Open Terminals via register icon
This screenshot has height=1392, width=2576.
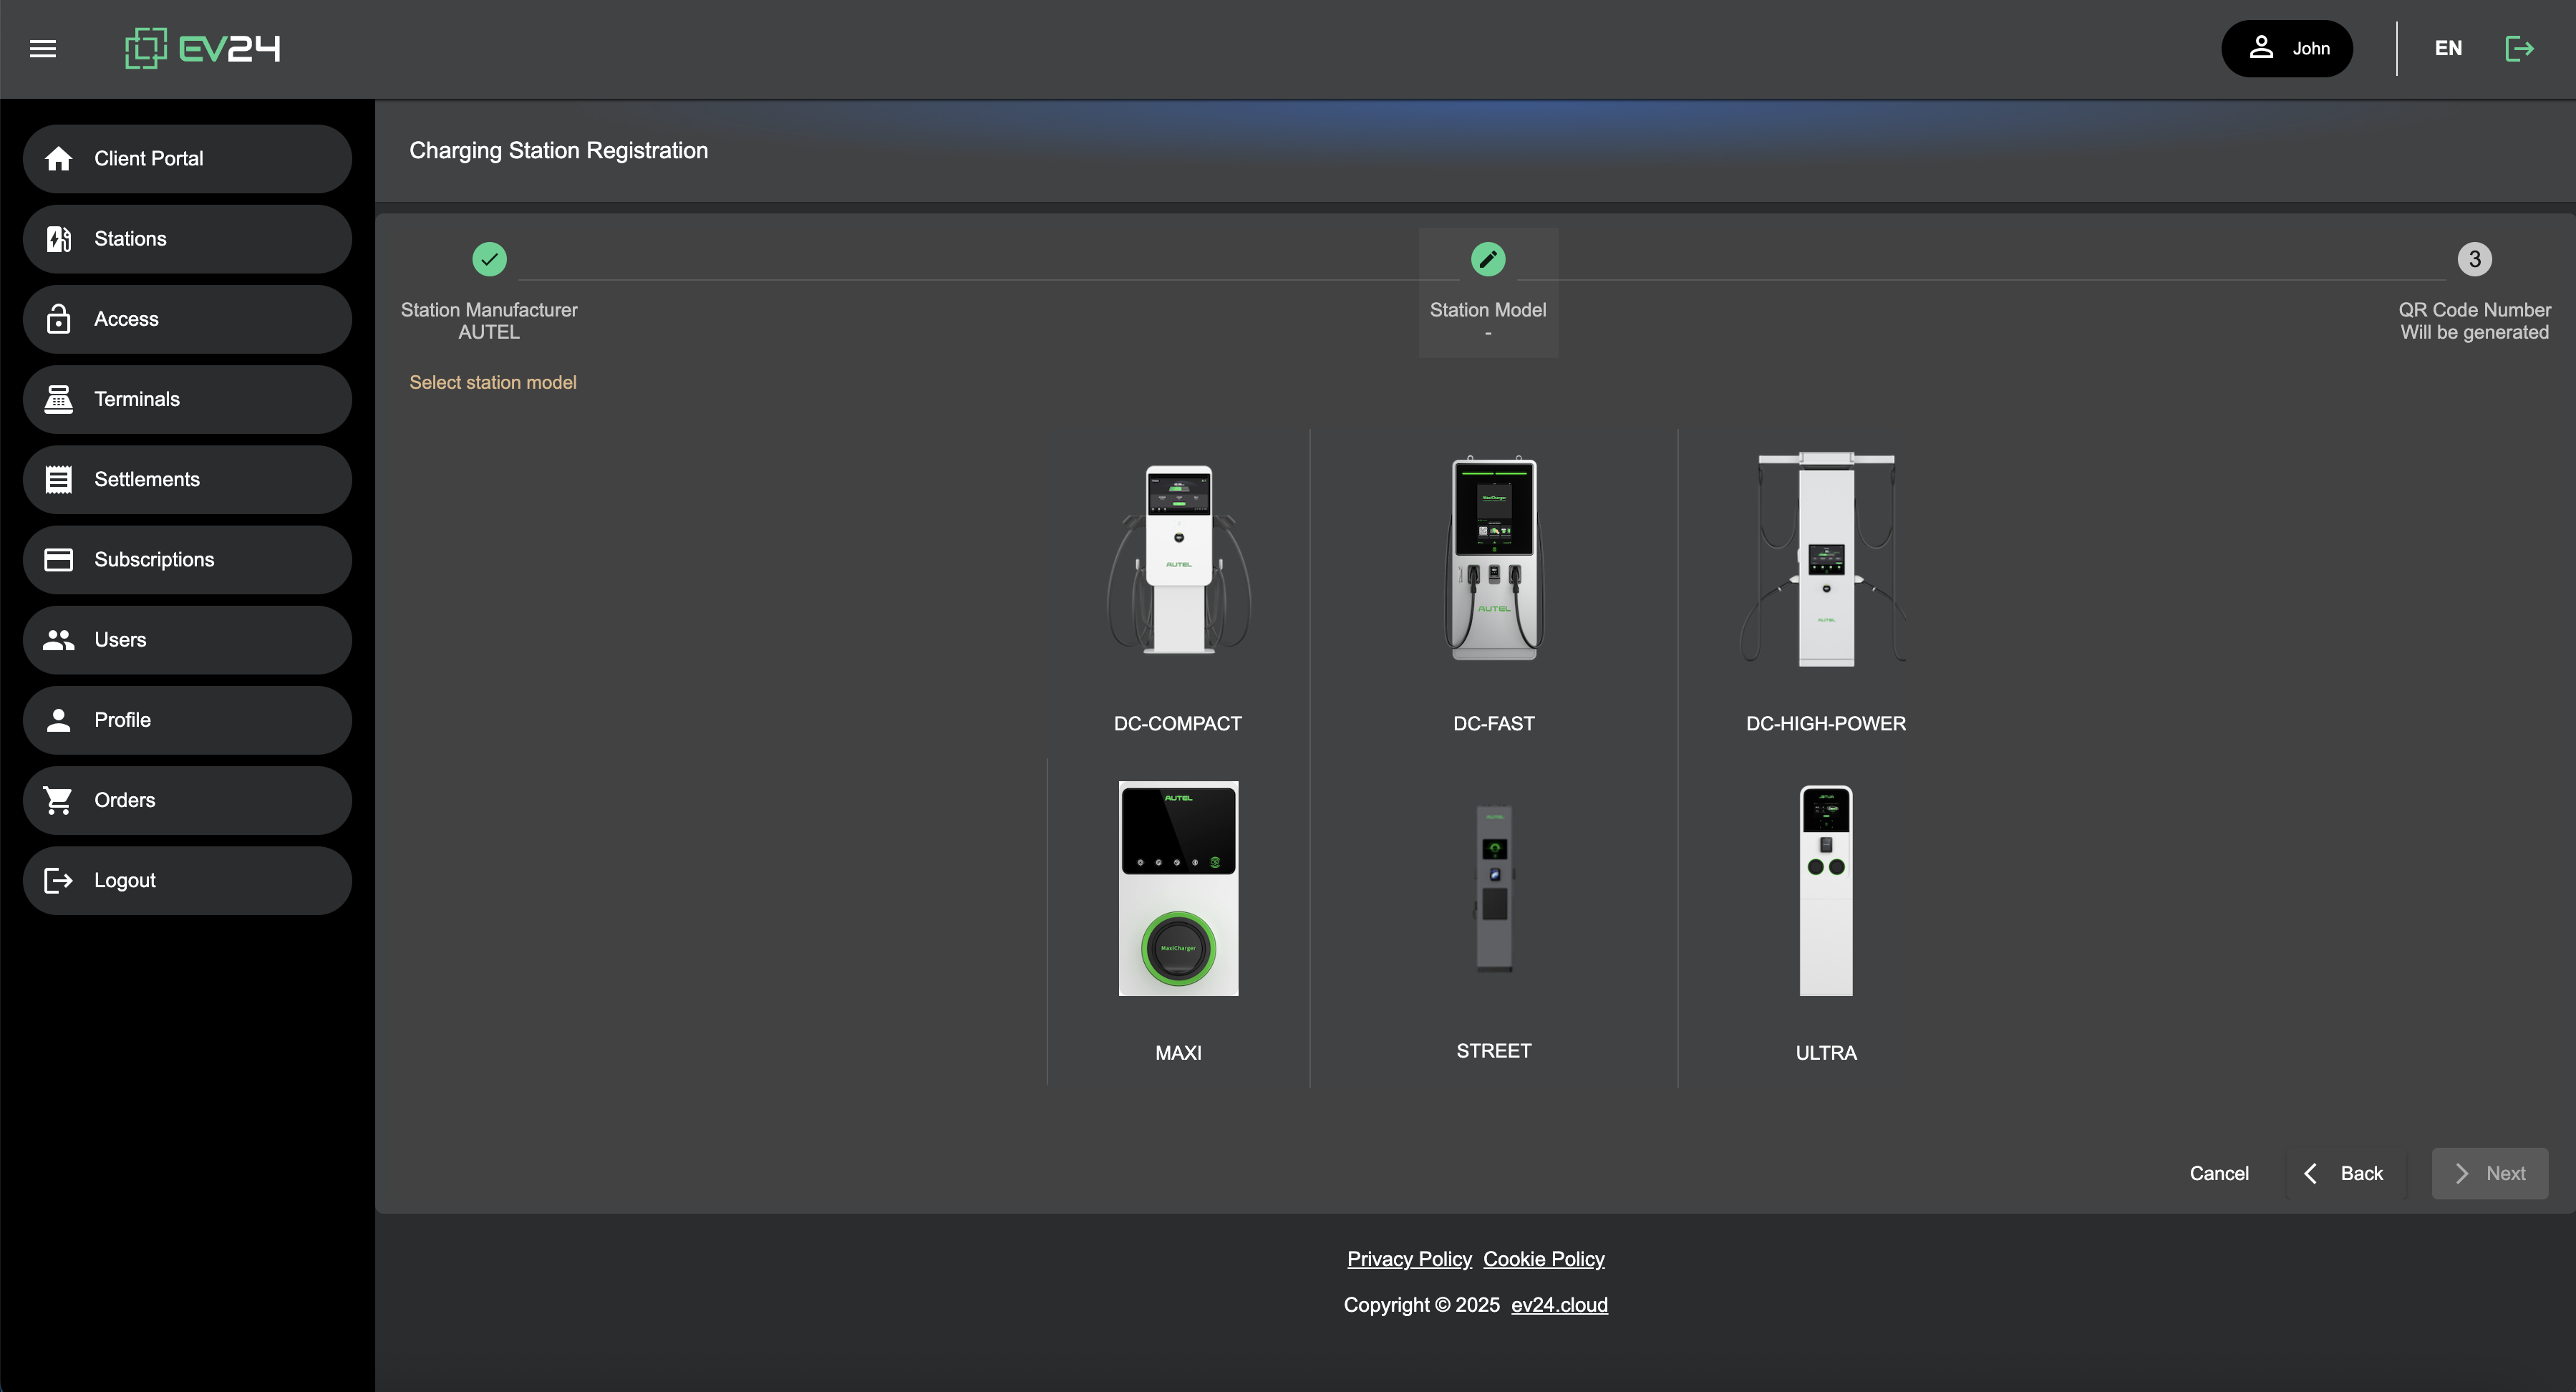[59, 399]
